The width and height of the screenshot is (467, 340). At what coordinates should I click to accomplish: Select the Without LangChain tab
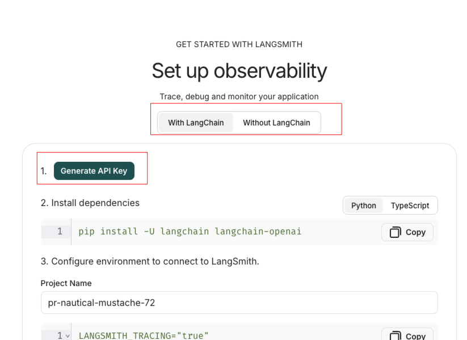click(x=276, y=123)
